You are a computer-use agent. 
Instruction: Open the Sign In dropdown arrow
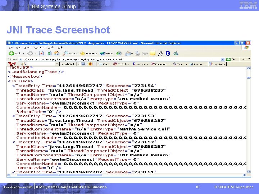click(x=224, y=64)
